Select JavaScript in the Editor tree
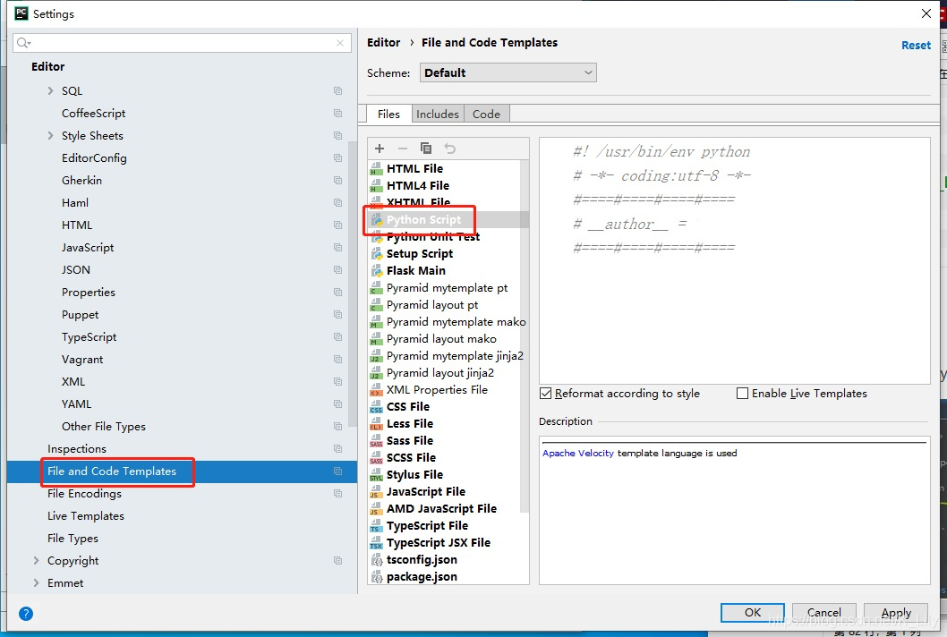 click(x=88, y=248)
